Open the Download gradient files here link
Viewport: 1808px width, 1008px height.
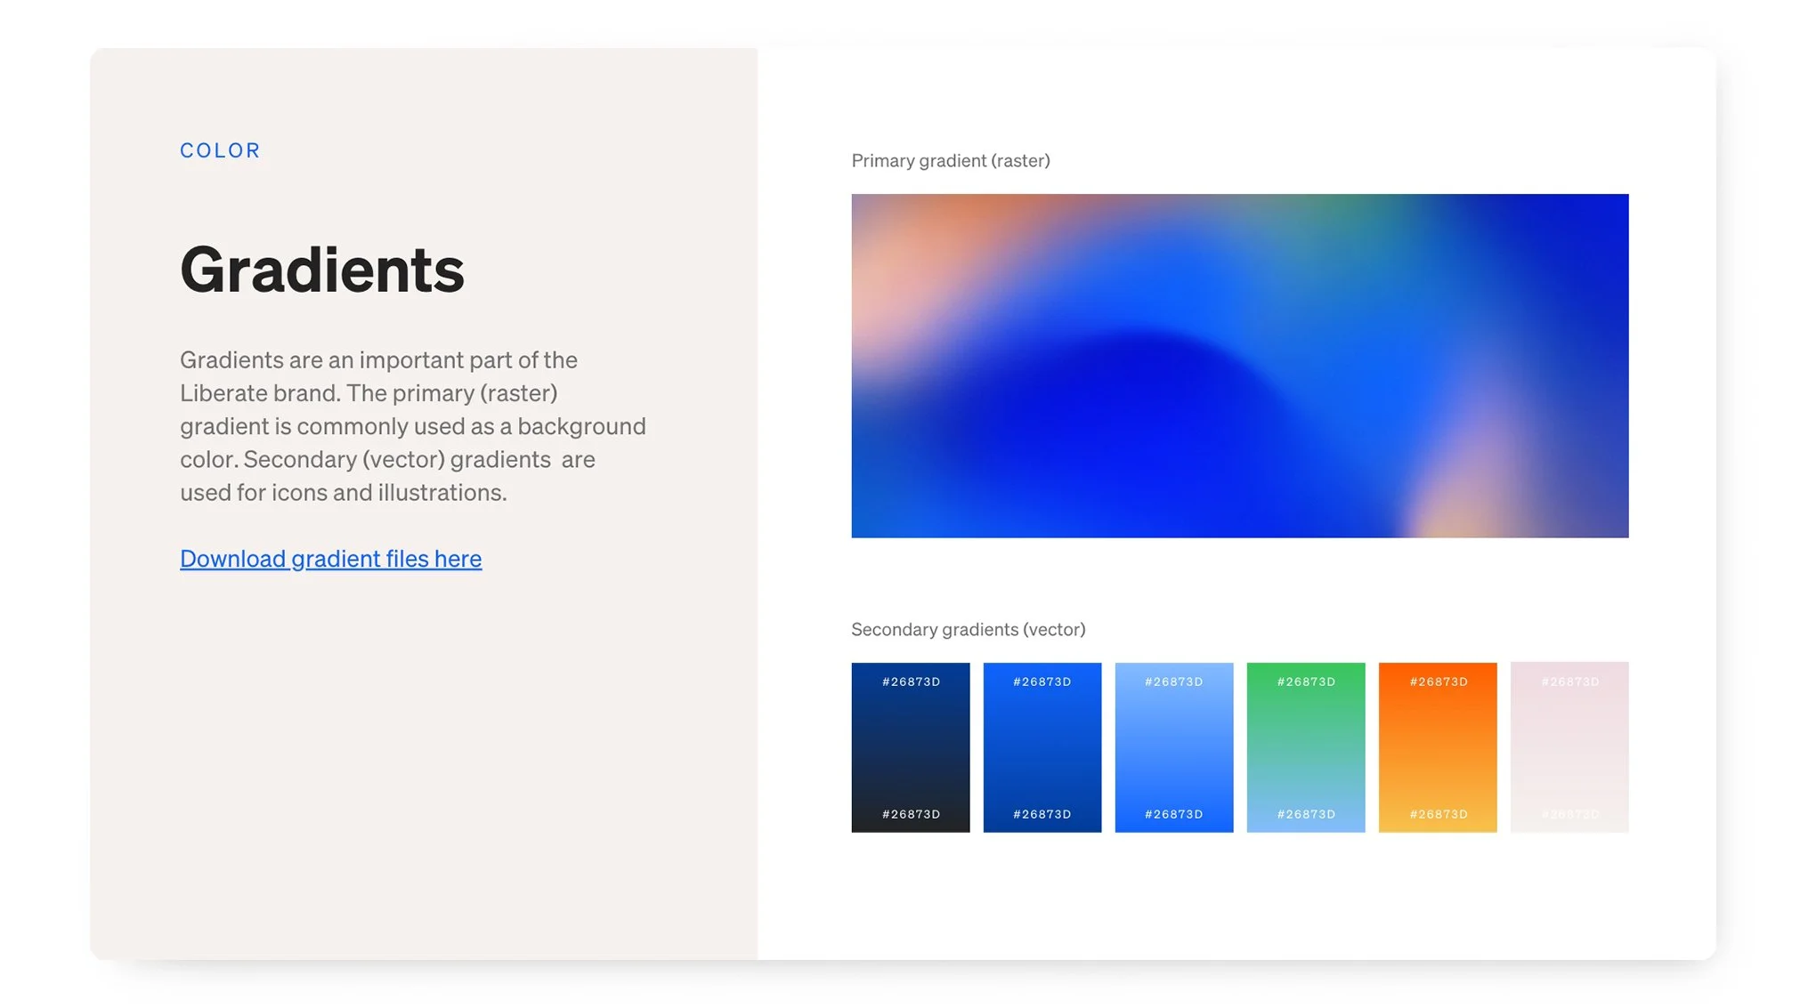330,559
